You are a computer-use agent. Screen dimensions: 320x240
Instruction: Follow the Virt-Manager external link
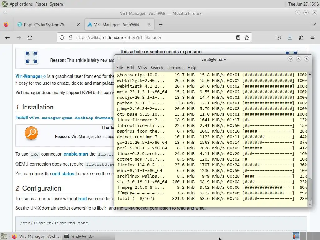(x=31, y=76)
